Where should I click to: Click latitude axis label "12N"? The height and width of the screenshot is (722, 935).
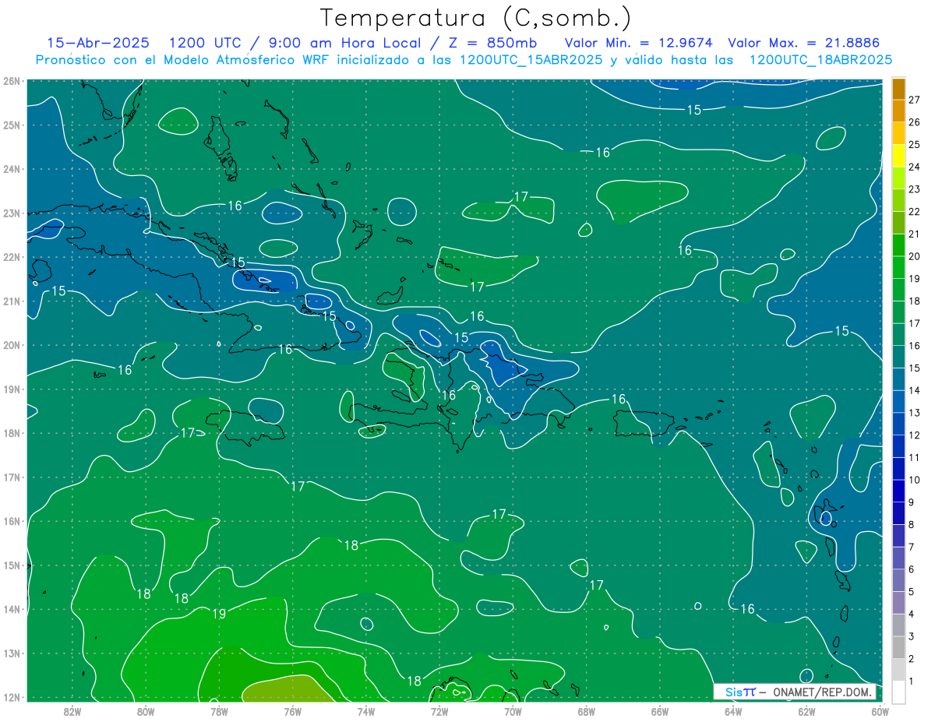click(11, 697)
